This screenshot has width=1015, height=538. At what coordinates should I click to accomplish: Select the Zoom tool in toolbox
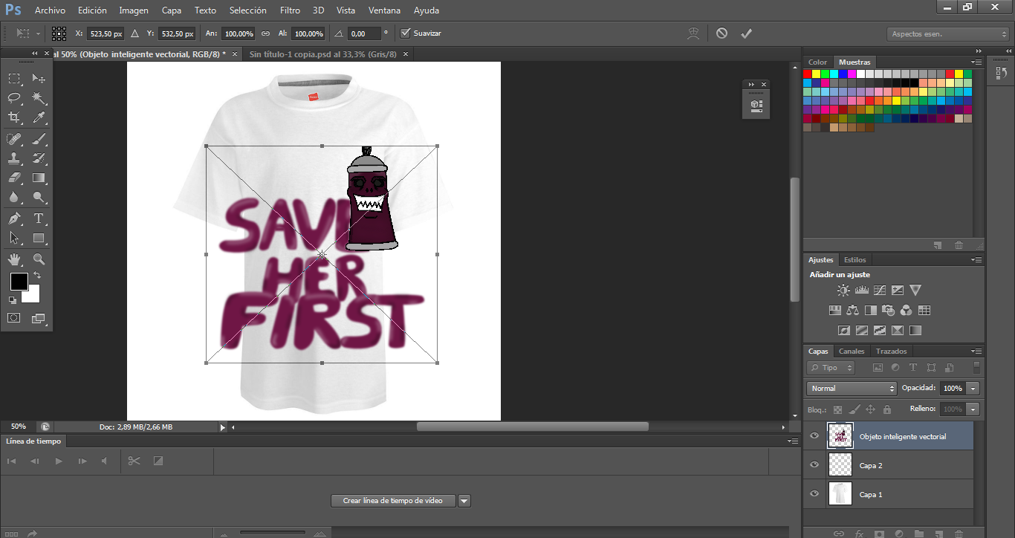[39, 259]
